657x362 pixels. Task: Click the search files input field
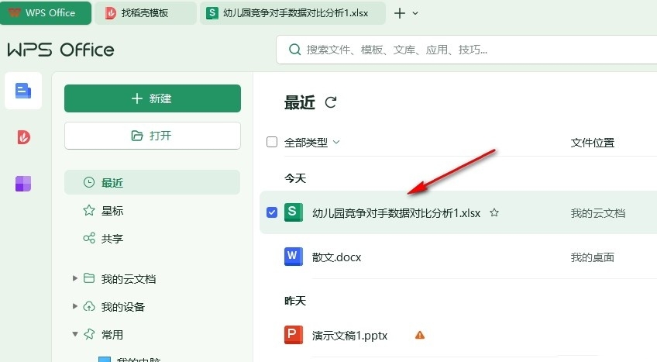click(466, 50)
